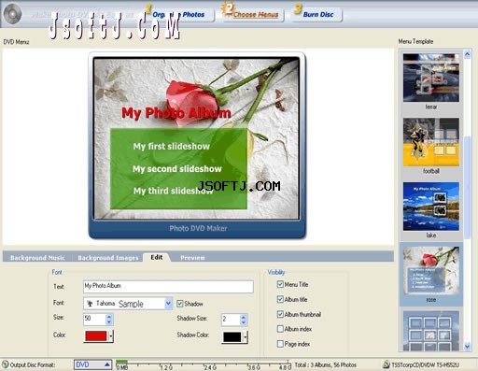This screenshot has width=478, height=371.
Task: Select the football menu template thumbnail
Action: [x=431, y=142]
